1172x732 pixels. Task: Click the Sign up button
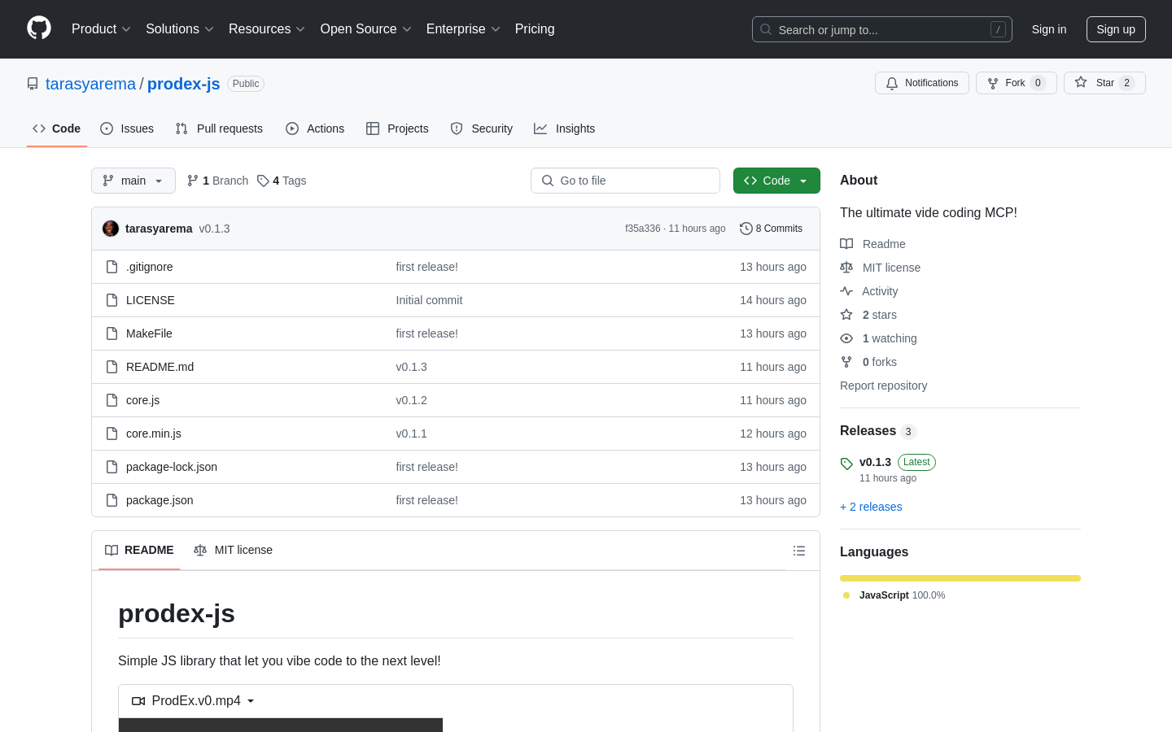[1115, 29]
